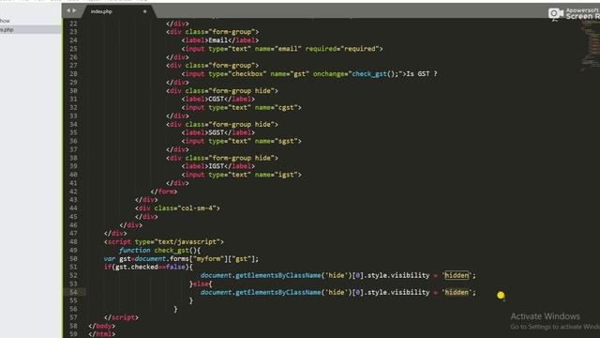Click line number 42 in gutter
Screen dimensions: 600x338
pos(73,192)
